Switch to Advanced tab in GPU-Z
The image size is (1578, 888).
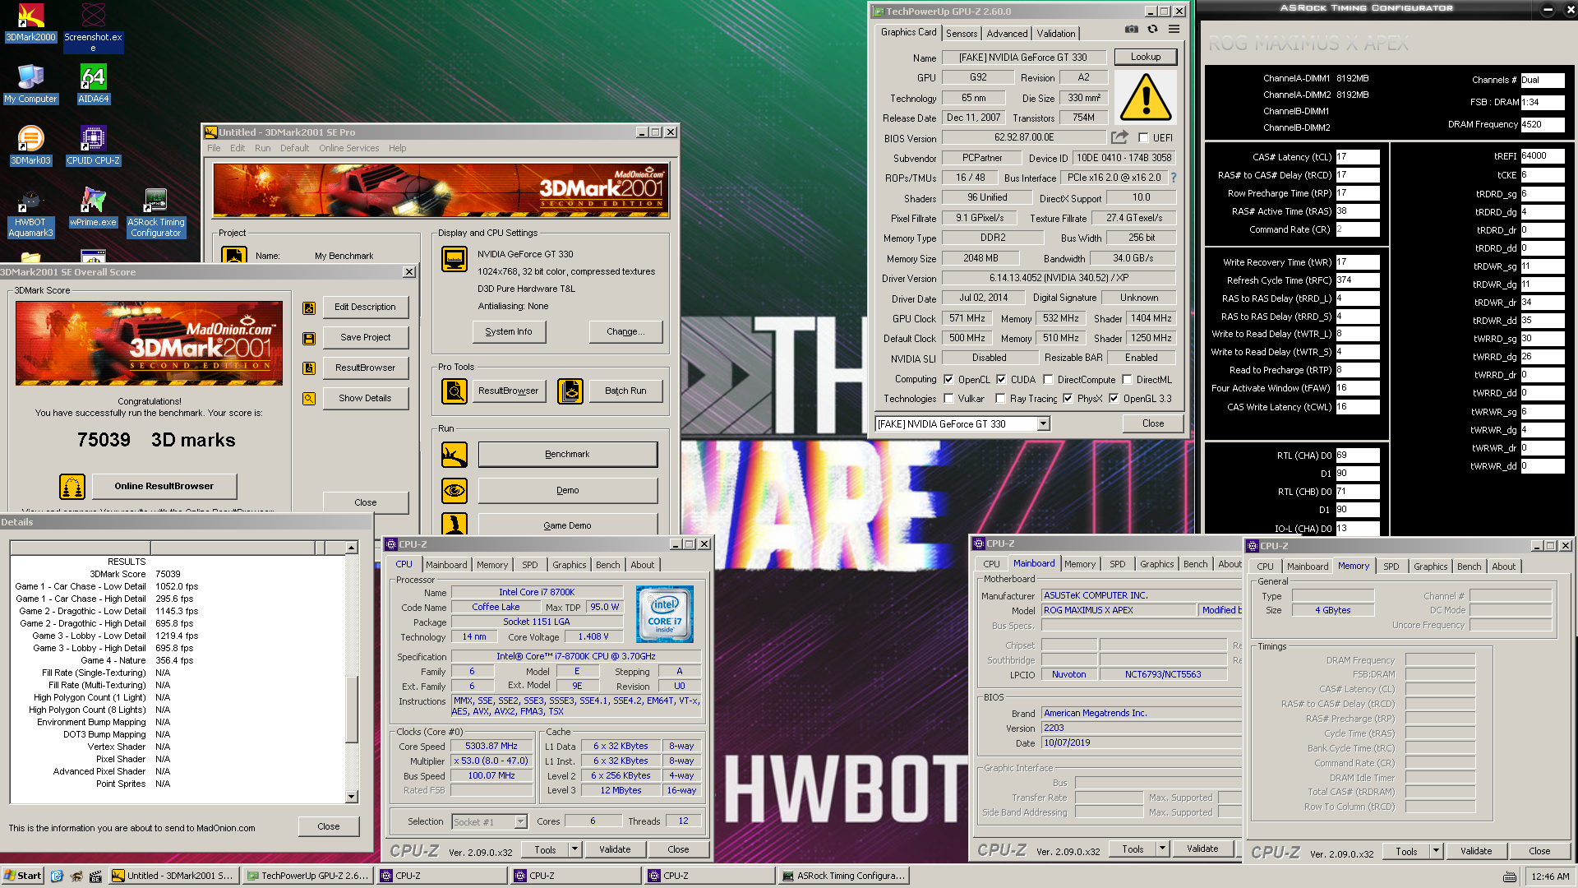[x=1007, y=34]
